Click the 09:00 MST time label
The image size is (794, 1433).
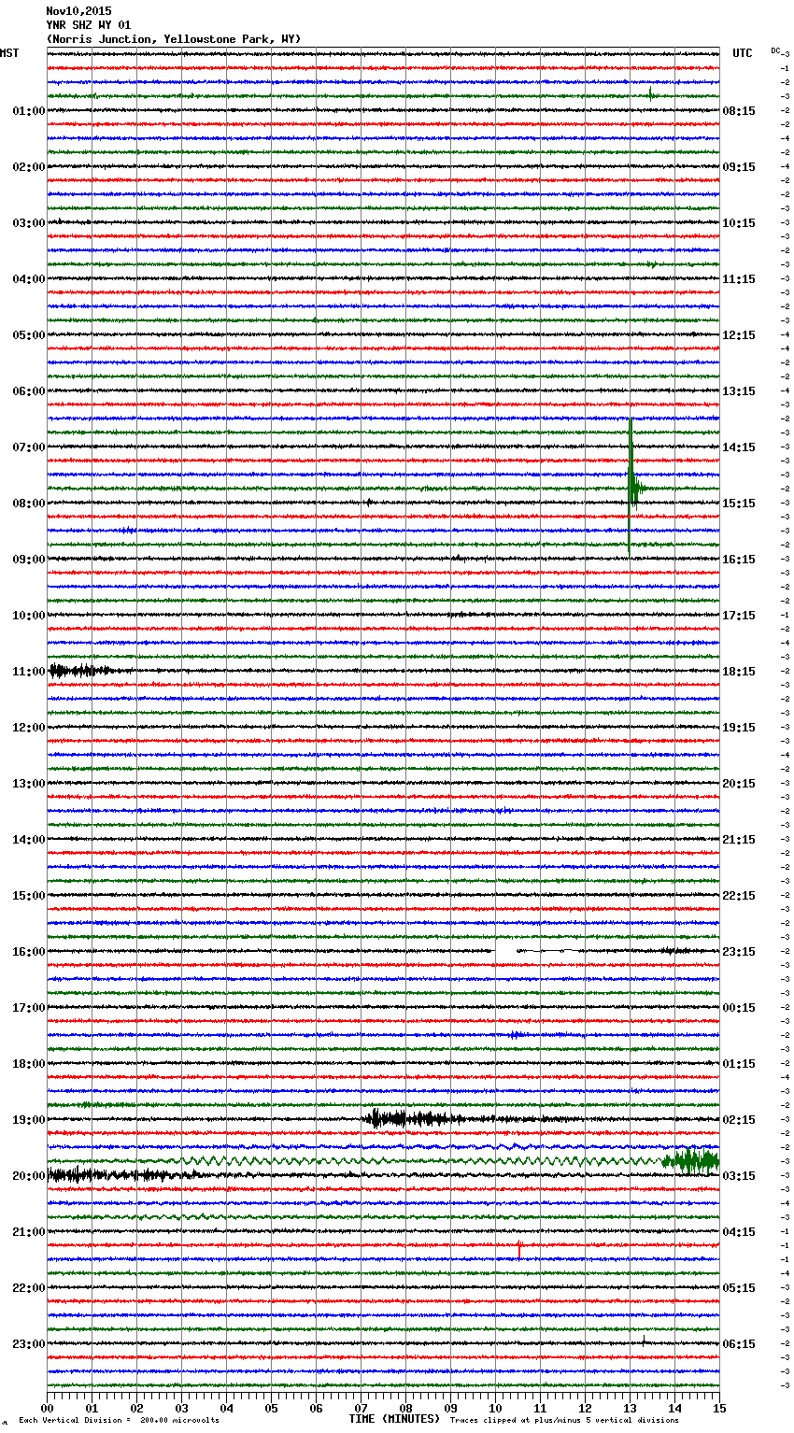tap(29, 560)
